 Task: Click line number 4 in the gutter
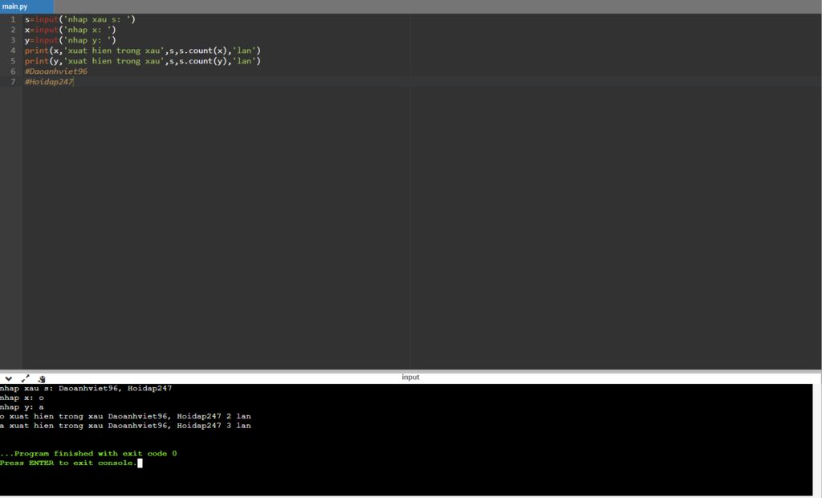[13, 51]
